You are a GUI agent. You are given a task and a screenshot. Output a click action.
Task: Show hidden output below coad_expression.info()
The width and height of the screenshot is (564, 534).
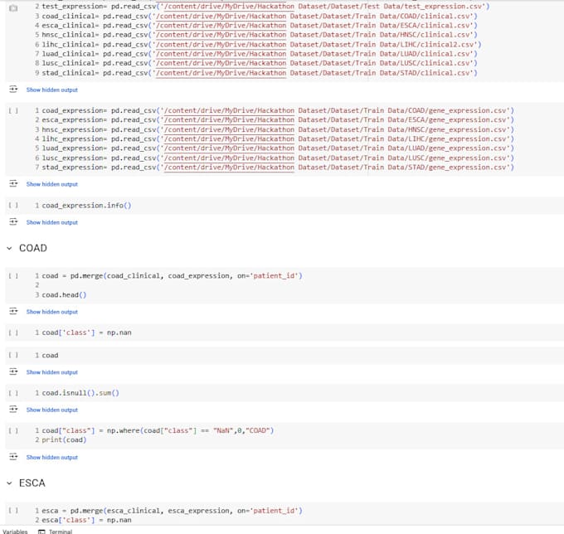point(51,222)
